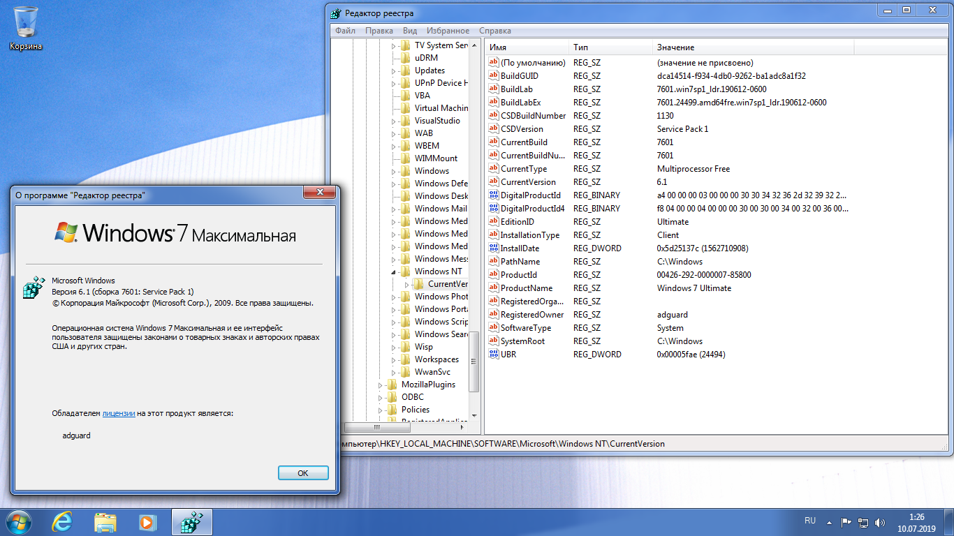
Task: Expand the MozillaPlugins key
Action: 381,385
